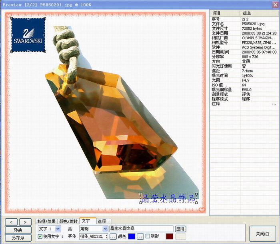Click the 晶莹水晶饰品 text input field
The width and height of the screenshot is (280, 244).
141,229
